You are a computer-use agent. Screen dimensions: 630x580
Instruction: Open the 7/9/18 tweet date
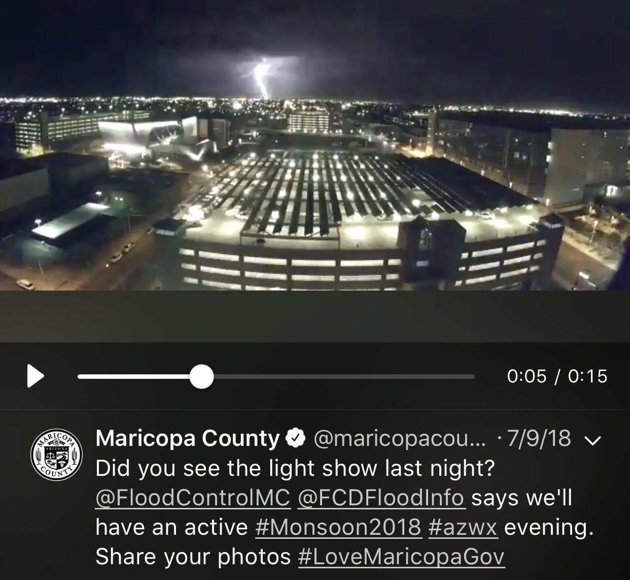[x=539, y=438]
